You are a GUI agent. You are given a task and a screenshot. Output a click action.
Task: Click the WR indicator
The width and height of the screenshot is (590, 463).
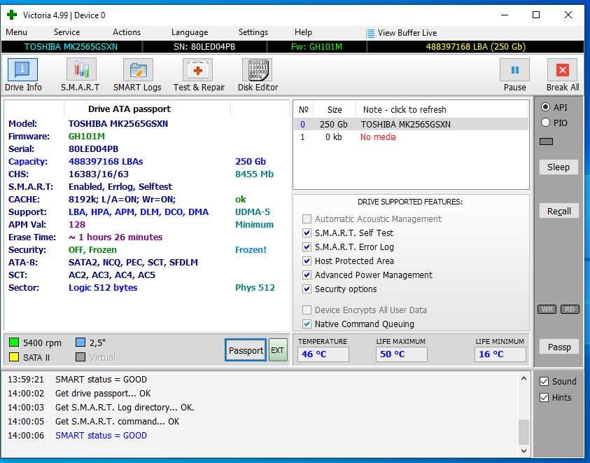coord(547,310)
